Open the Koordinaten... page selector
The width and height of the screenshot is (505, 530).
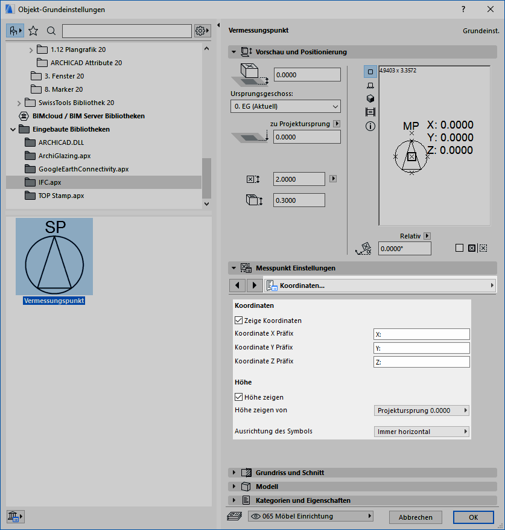pos(380,286)
